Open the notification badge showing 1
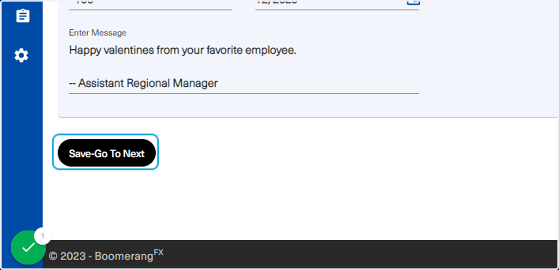This screenshot has width=559, height=270. click(42, 236)
